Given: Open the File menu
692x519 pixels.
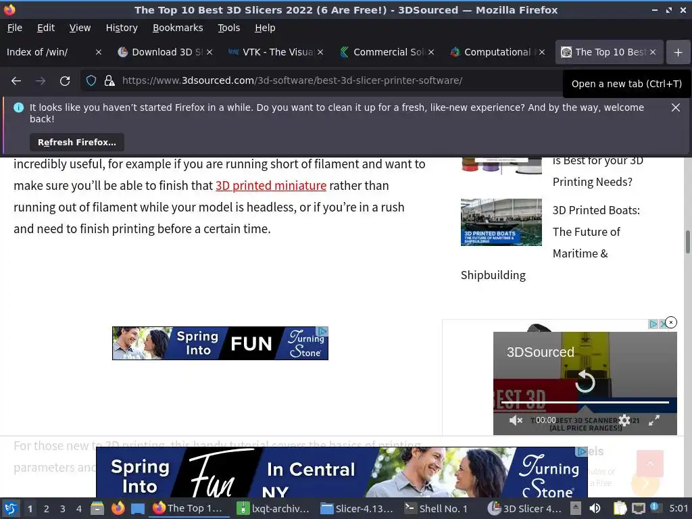Looking at the screenshot, I should click(x=15, y=28).
